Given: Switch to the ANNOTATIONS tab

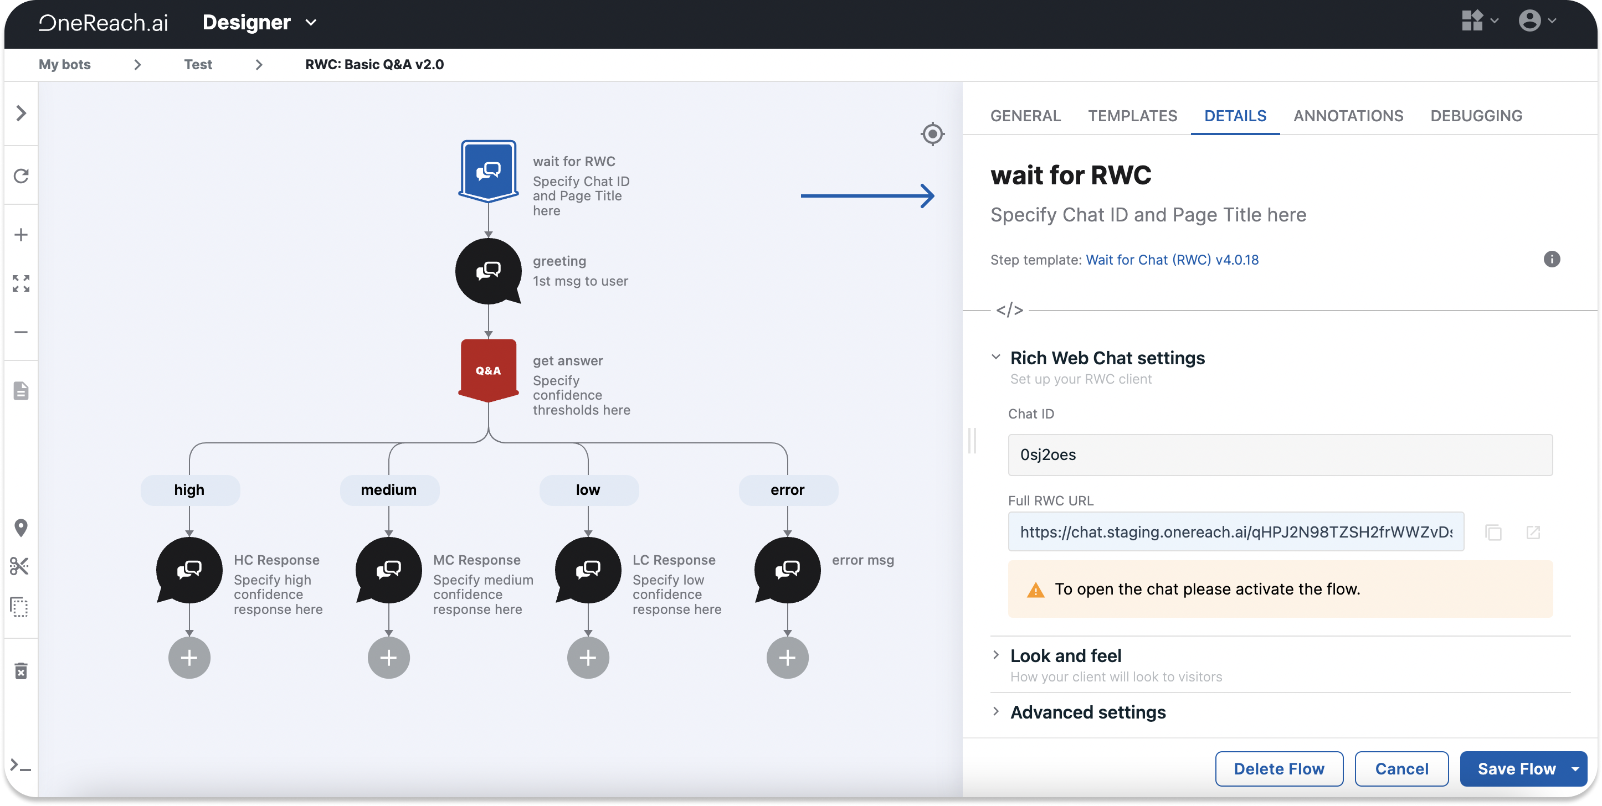Looking at the screenshot, I should coord(1348,116).
